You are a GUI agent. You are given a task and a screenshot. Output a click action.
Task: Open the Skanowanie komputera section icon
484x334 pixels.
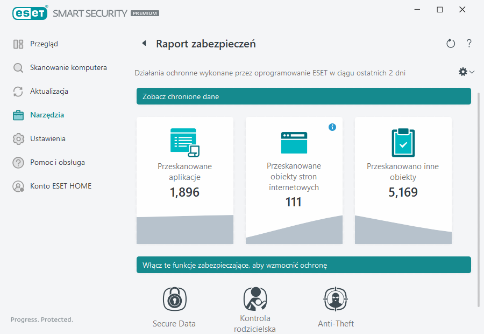click(18, 68)
